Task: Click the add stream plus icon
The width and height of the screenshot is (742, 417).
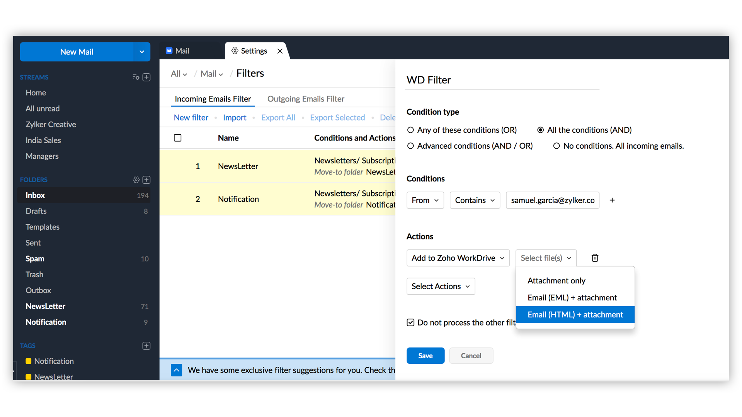Action: pyautogui.click(x=146, y=77)
